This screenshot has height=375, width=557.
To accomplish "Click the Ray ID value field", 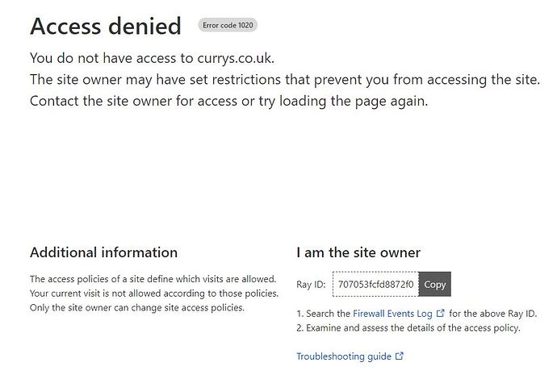I will [376, 284].
